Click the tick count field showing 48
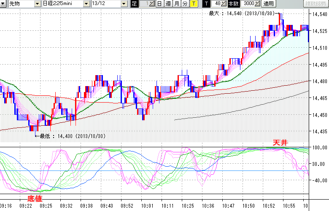This screenshot has width=329, height=211. coord(216,4)
